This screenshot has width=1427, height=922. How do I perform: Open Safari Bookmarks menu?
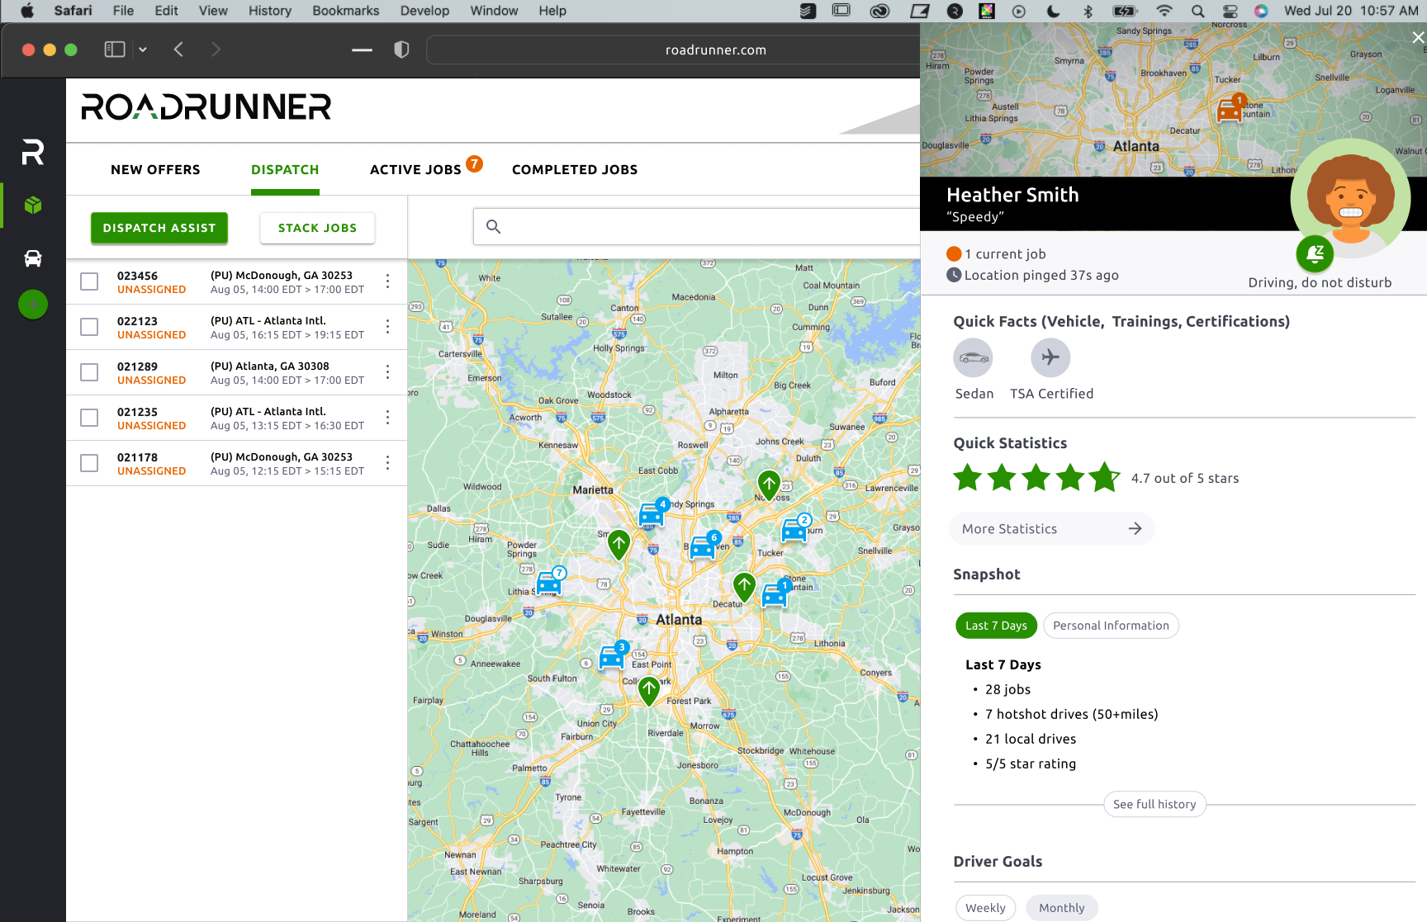(346, 11)
